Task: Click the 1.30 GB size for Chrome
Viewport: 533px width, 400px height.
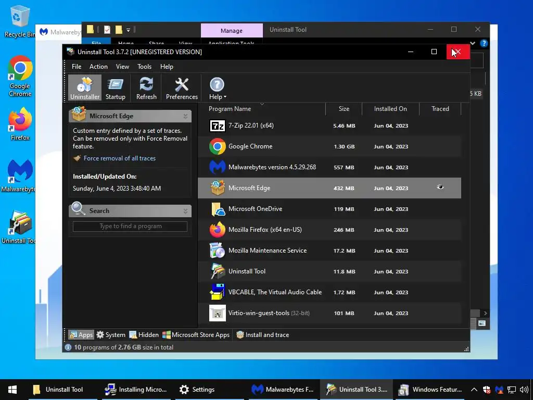Action: tap(344, 146)
